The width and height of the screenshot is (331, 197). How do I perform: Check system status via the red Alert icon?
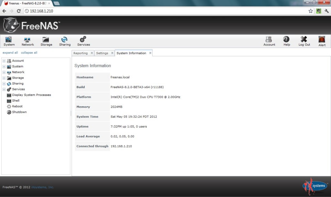[322, 41]
